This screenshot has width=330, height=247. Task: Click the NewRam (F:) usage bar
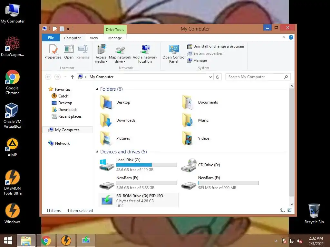coord(228,183)
